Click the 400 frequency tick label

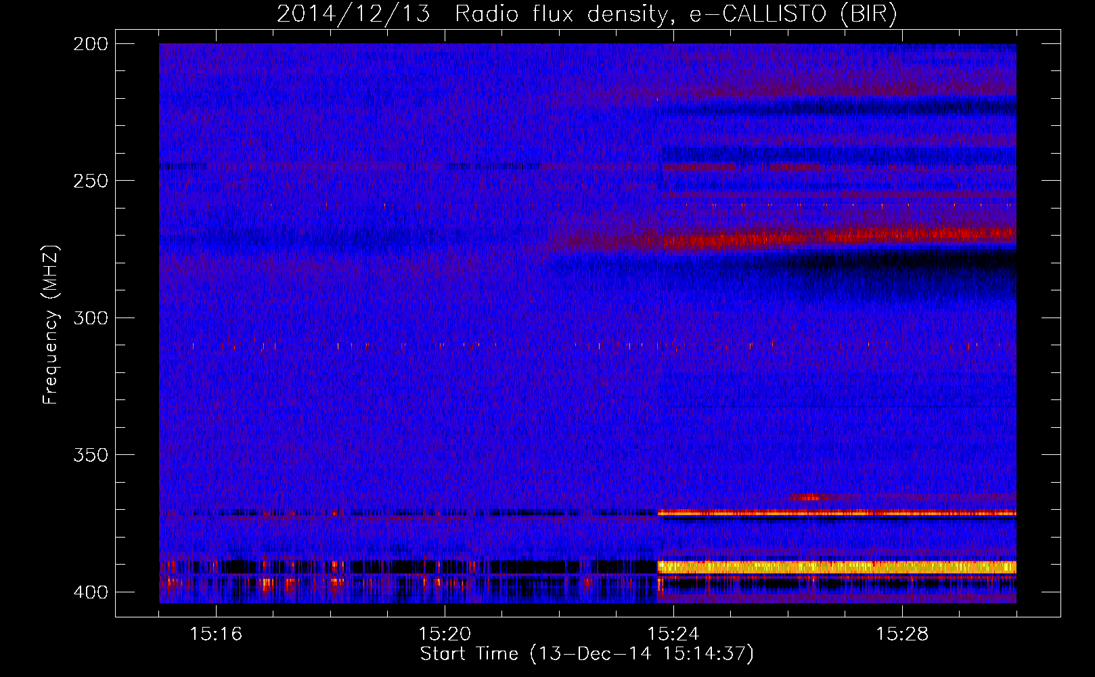tap(90, 592)
